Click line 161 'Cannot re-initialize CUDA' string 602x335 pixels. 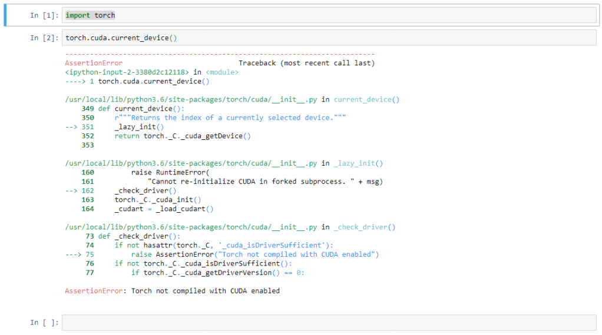pyautogui.click(x=265, y=182)
